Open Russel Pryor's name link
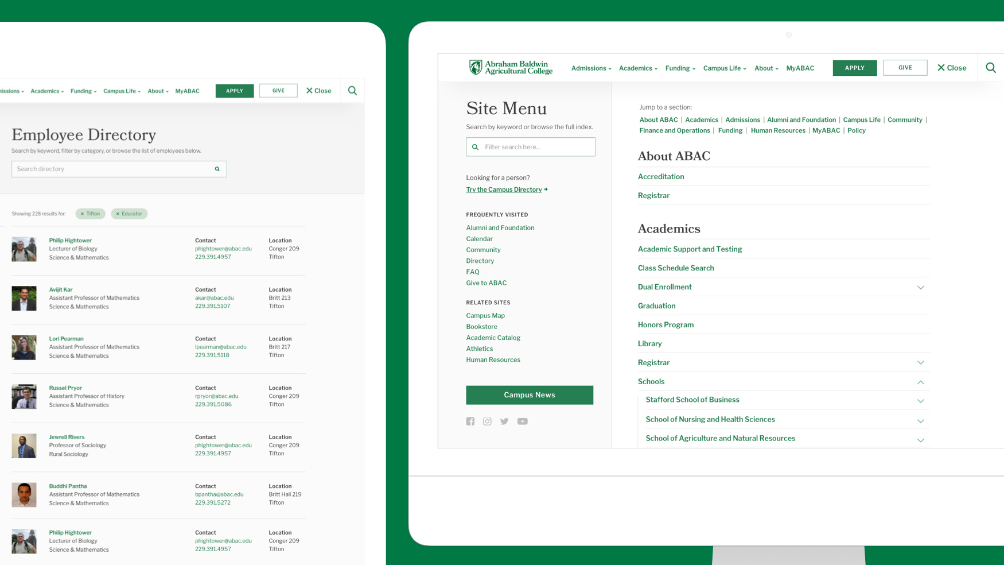The height and width of the screenshot is (565, 1004). tap(65, 388)
